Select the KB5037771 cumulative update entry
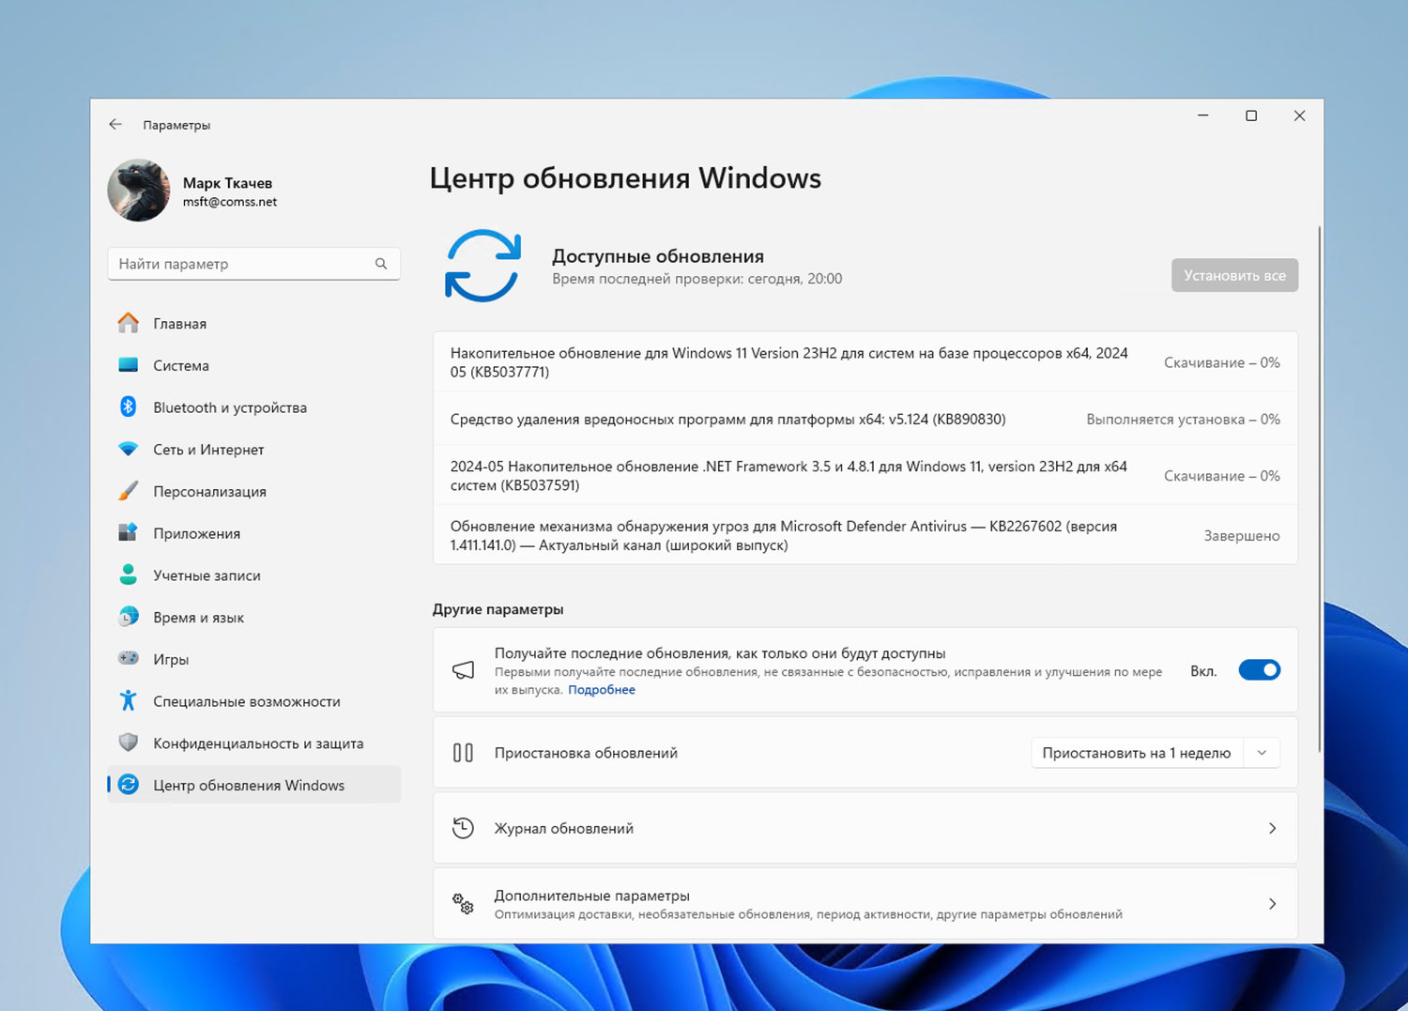1408x1011 pixels. [865, 362]
